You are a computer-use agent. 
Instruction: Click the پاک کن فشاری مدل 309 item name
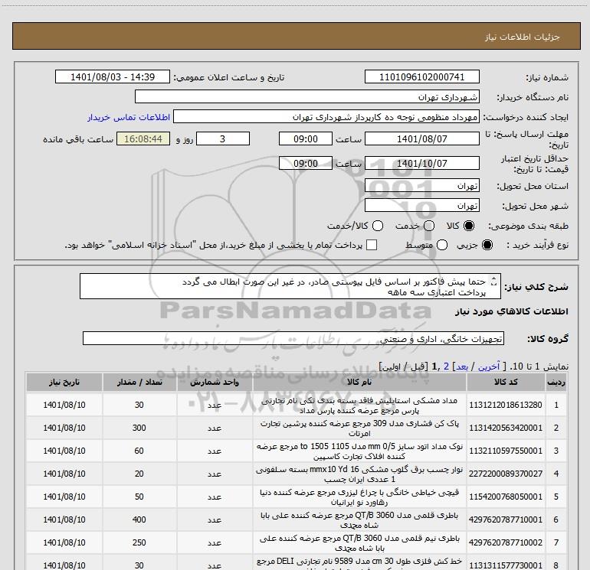(359, 428)
